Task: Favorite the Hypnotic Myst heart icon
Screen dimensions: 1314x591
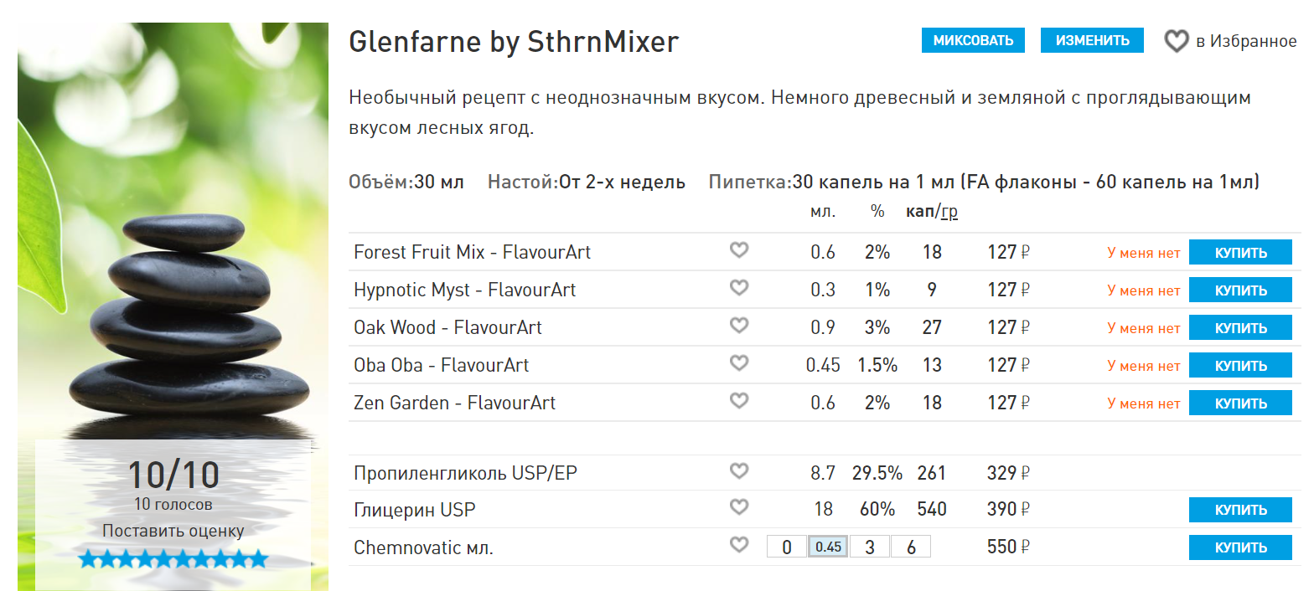Action: 738,288
